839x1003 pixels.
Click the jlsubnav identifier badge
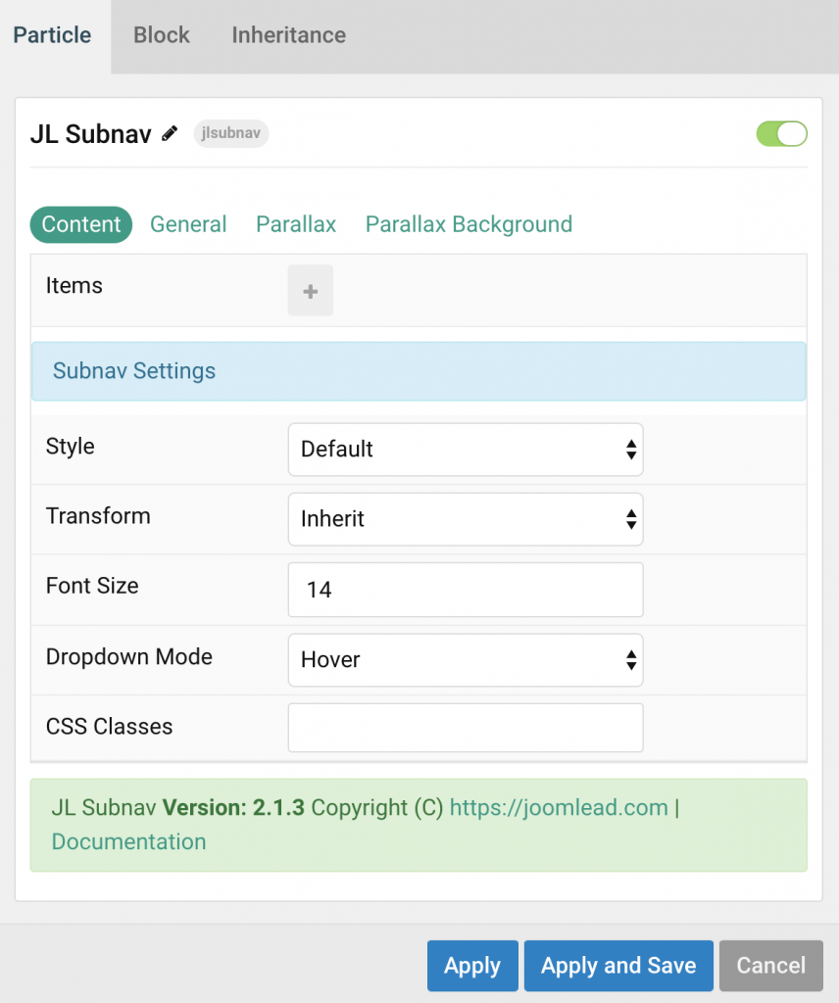(230, 133)
